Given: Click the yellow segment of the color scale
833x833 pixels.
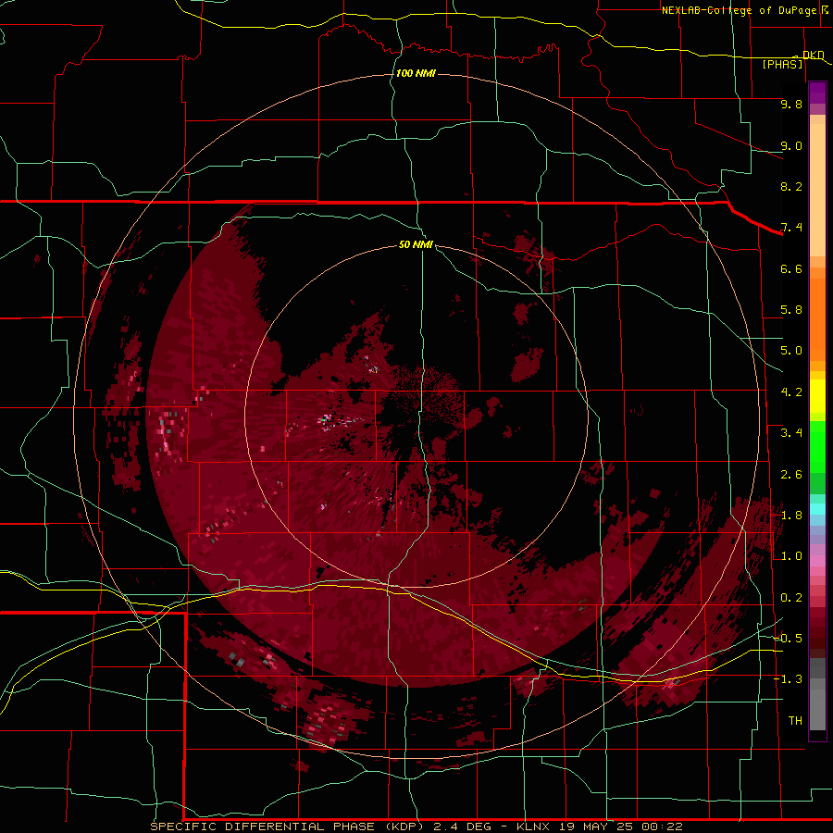Looking at the screenshot, I should pyautogui.click(x=817, y=395).
